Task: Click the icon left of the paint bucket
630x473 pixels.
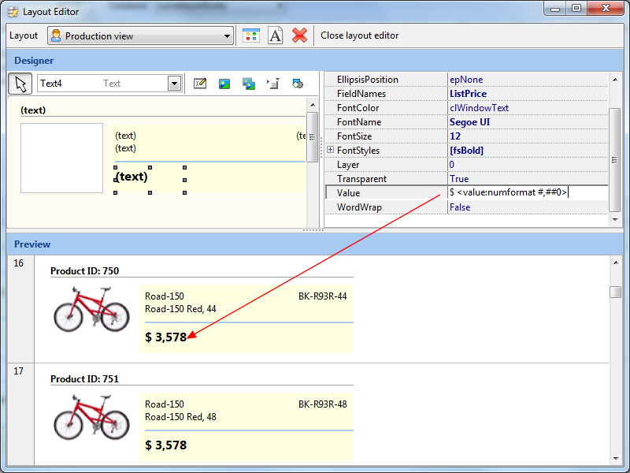Action: pyautogui.click(x=273, y=84)
